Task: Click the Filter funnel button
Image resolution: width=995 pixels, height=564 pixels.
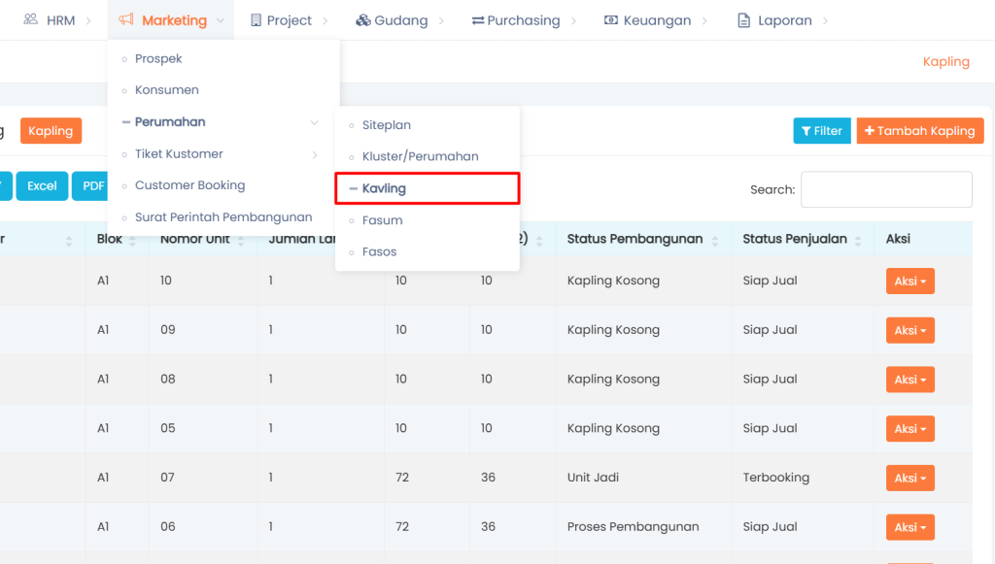Action: click(822, 131)
